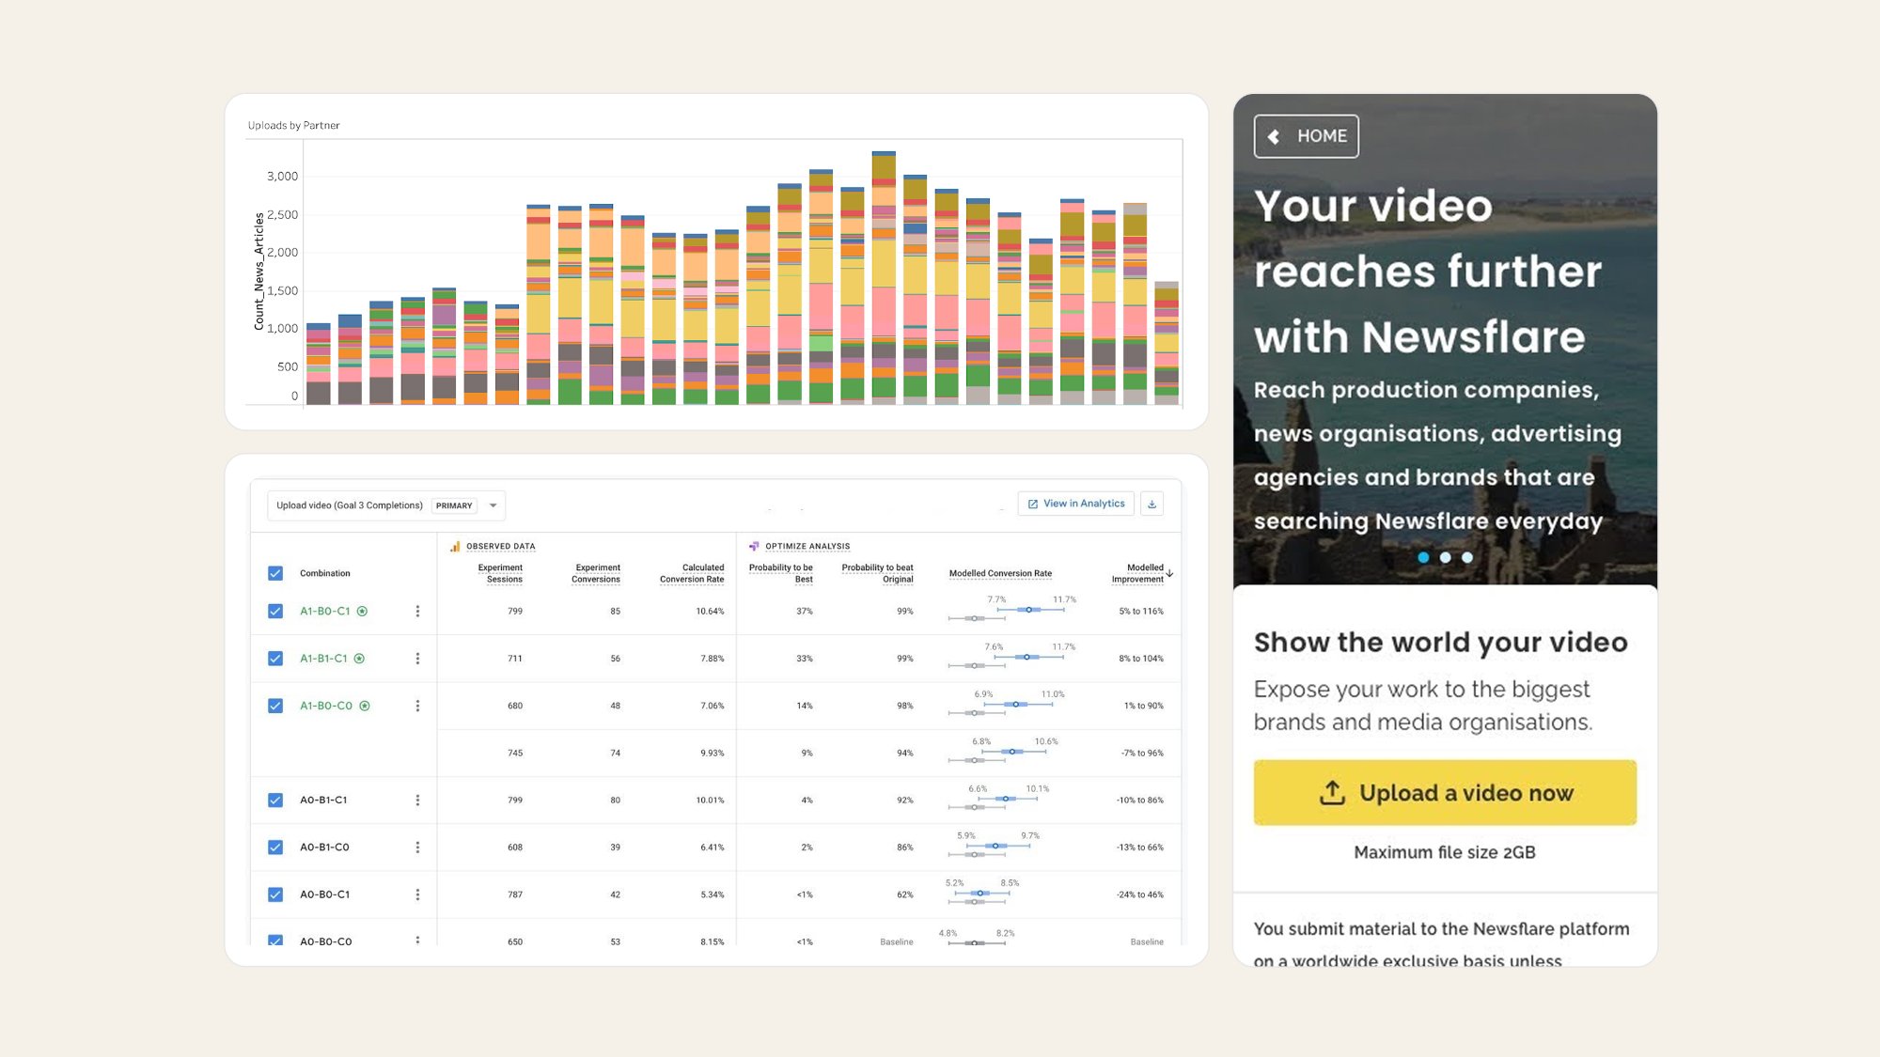Click the green leader badge next to A1-B1-C1
This screenshot has height=1057, width=1880.
tap(360, 659)
